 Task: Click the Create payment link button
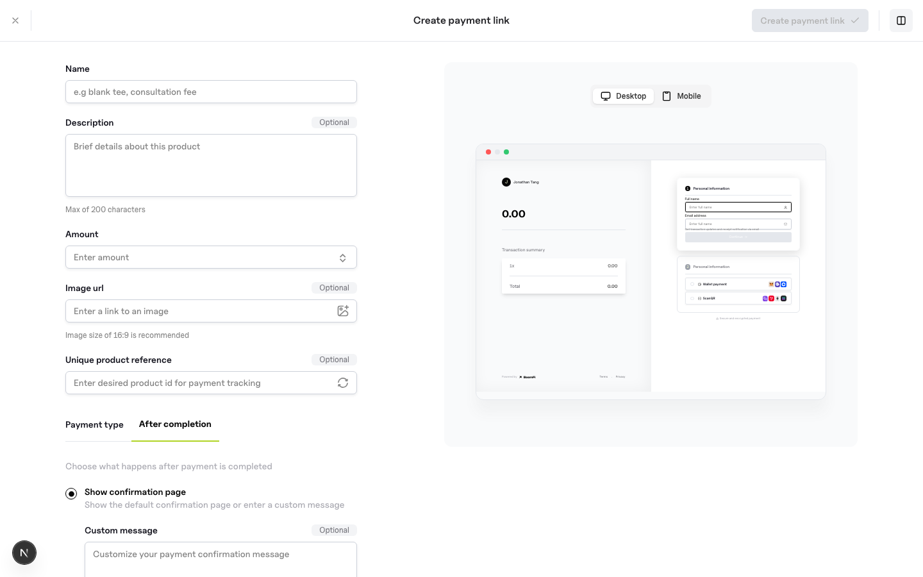[810, 21]
